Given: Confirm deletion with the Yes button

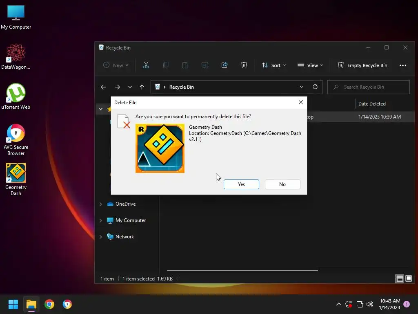Looking at the screenshot, I should (x=241, y=184).
